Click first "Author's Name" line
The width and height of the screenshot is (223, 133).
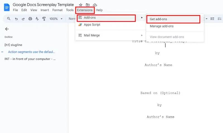coord(158,65)
